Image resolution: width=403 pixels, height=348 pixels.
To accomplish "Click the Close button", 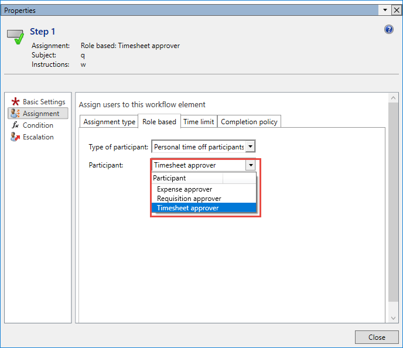I will click(x=377, y=337).
